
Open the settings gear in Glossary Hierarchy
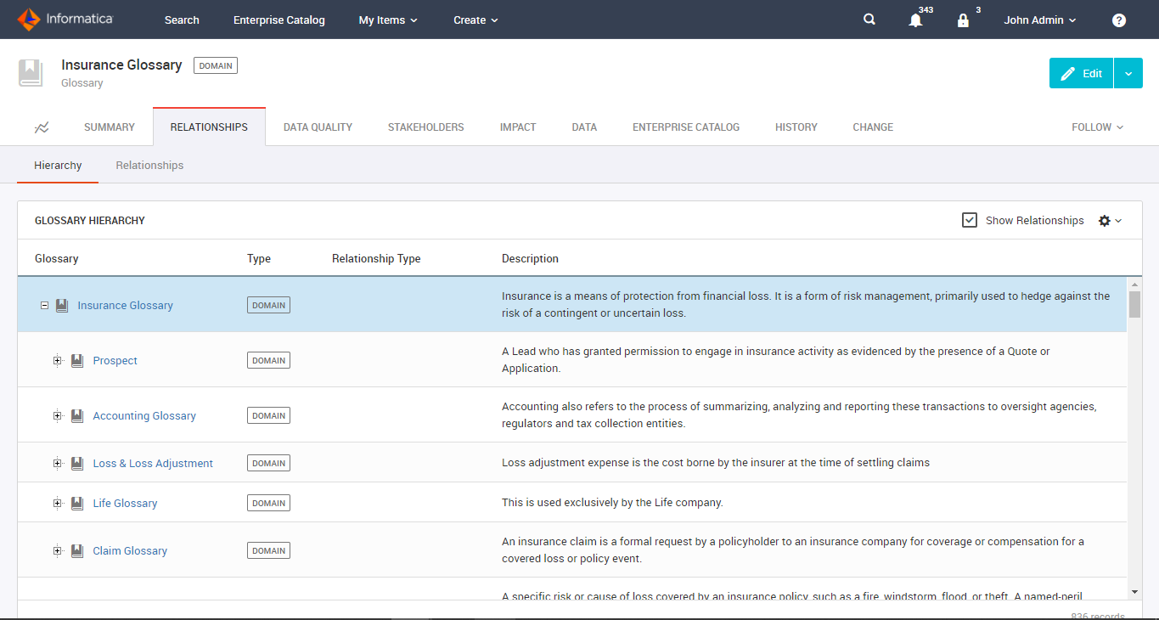[x=1105, y=220]
